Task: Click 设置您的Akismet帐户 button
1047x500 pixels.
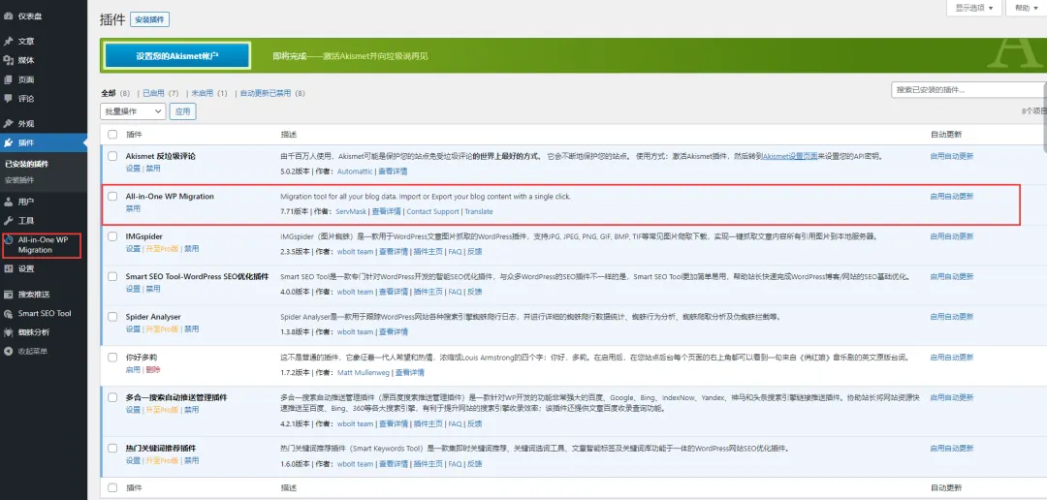Action: click(x=177, y=56)
